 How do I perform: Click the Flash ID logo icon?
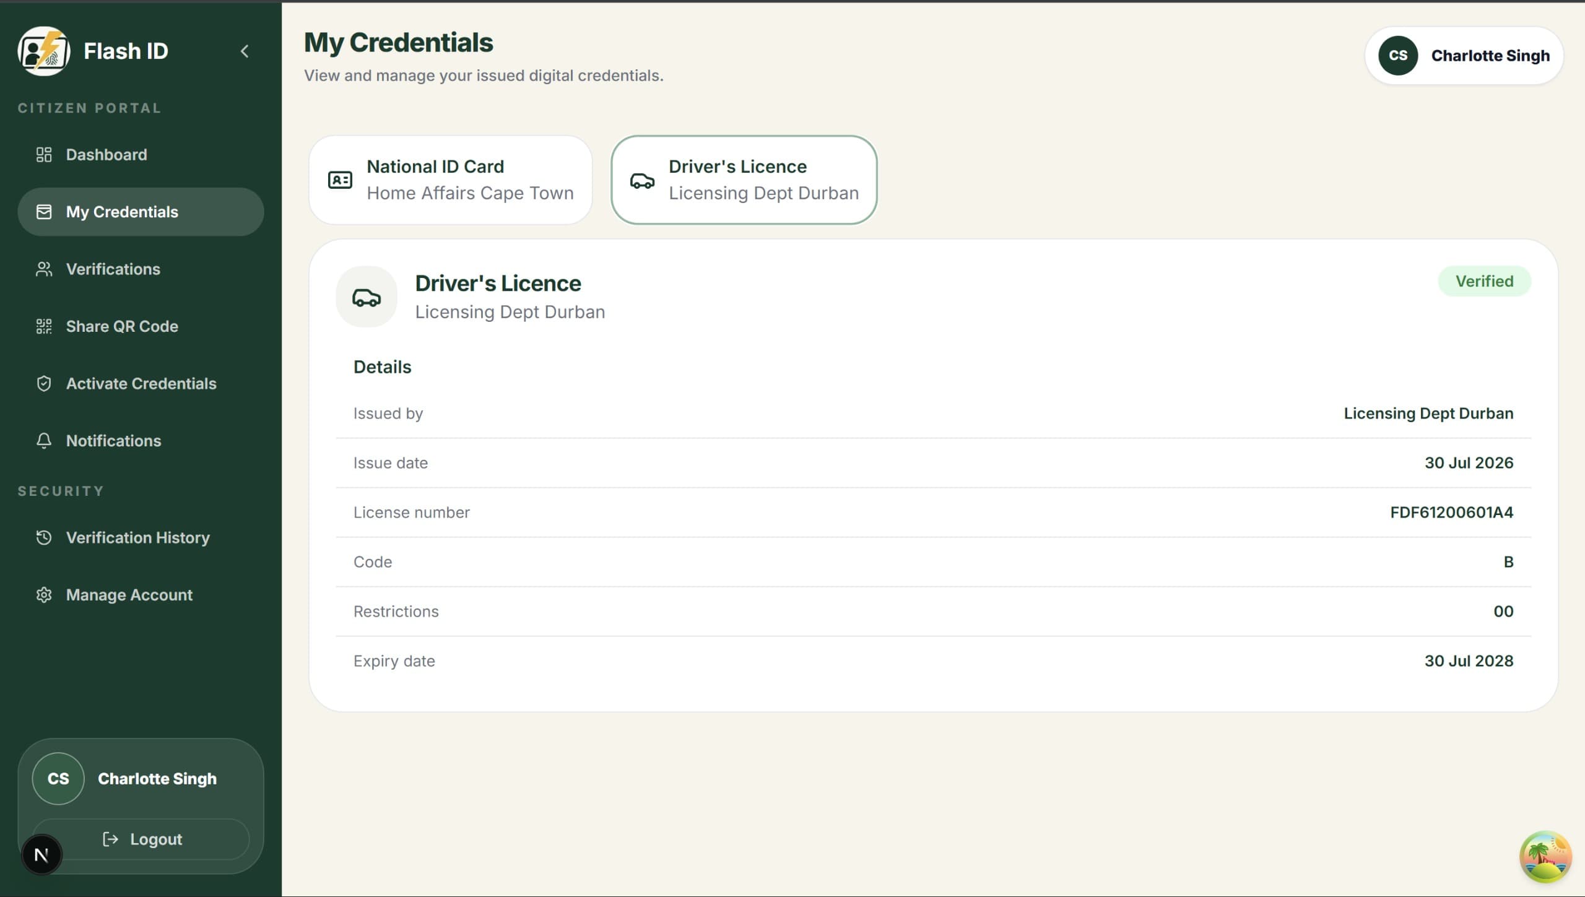point(43,51)
